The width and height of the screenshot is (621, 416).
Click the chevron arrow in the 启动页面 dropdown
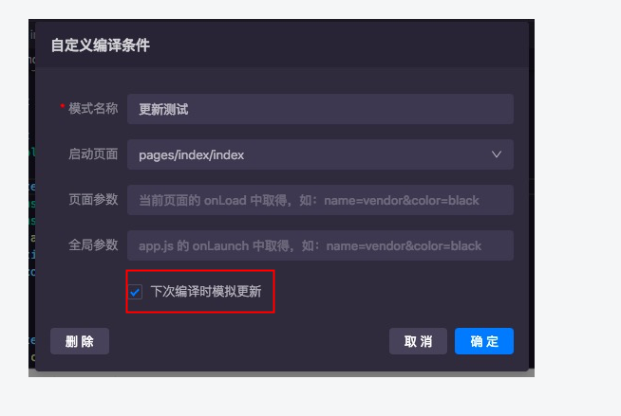[x=497, y=154]
